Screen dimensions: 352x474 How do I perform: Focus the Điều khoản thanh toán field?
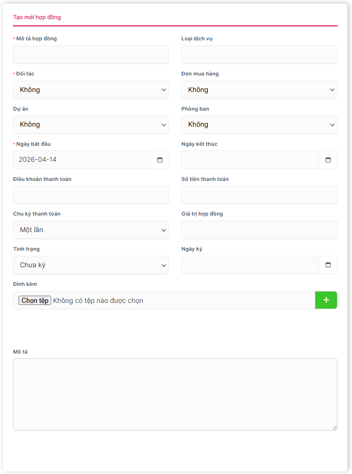coord(91,195)
